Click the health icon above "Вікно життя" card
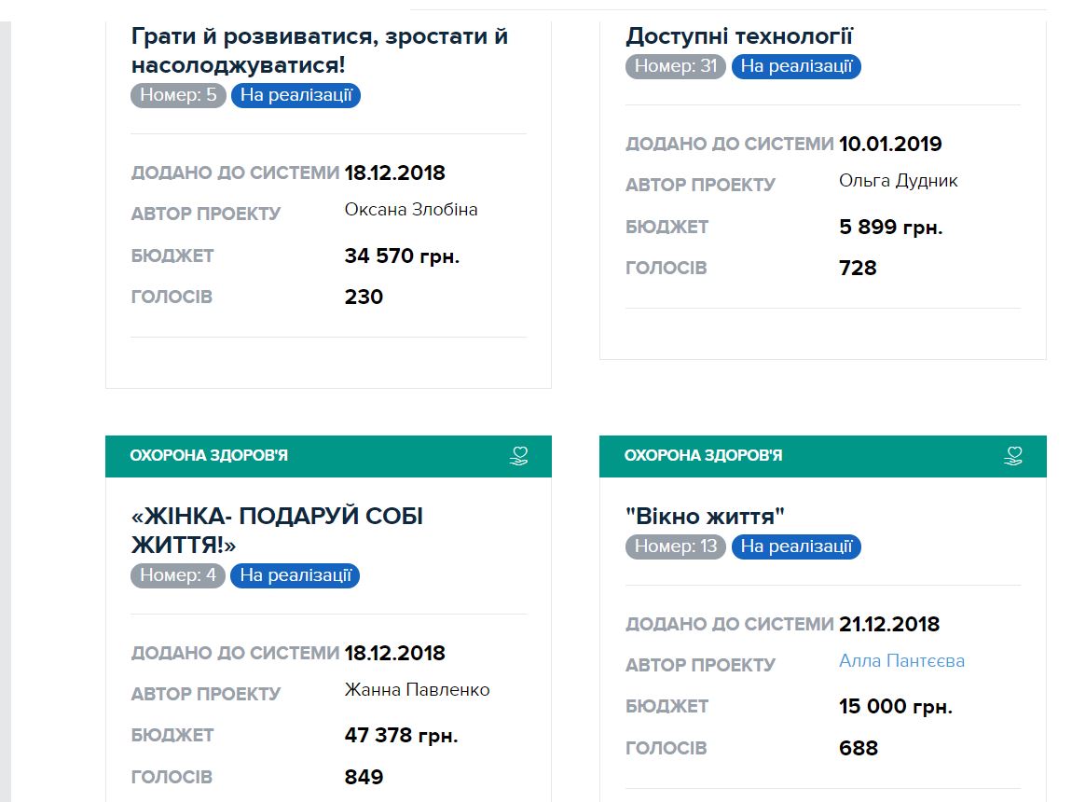 [x=1013, y=456]
